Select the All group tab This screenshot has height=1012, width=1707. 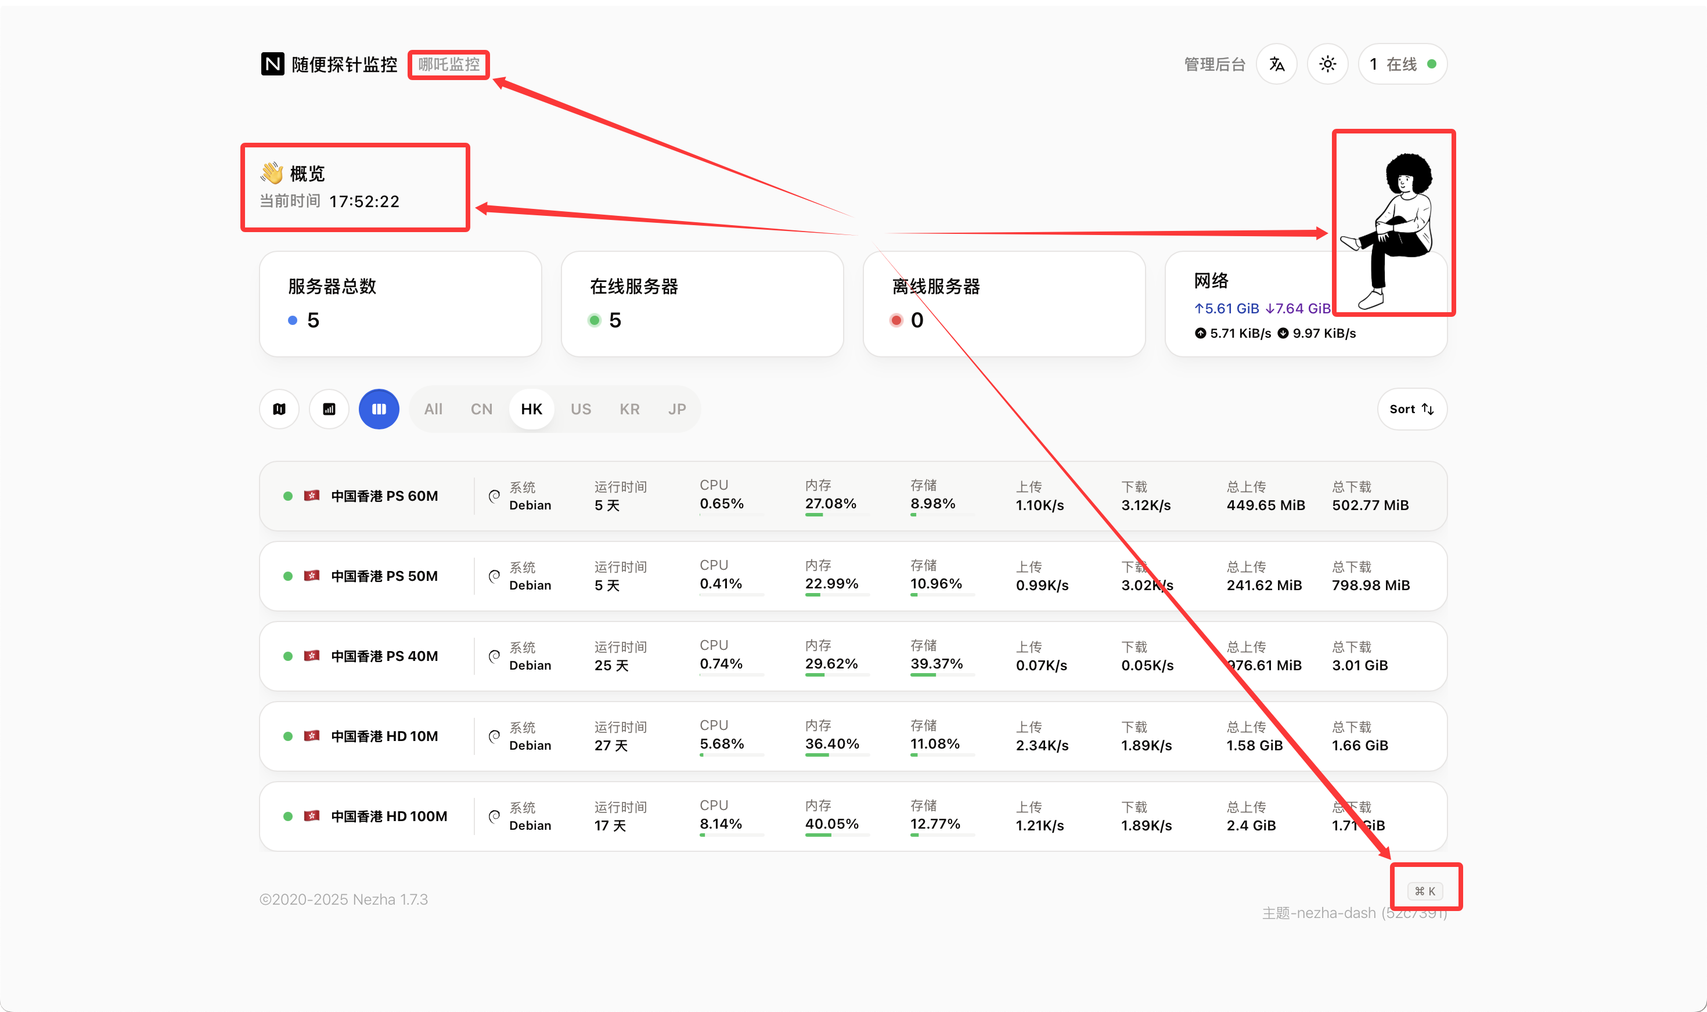click(433, 409)
